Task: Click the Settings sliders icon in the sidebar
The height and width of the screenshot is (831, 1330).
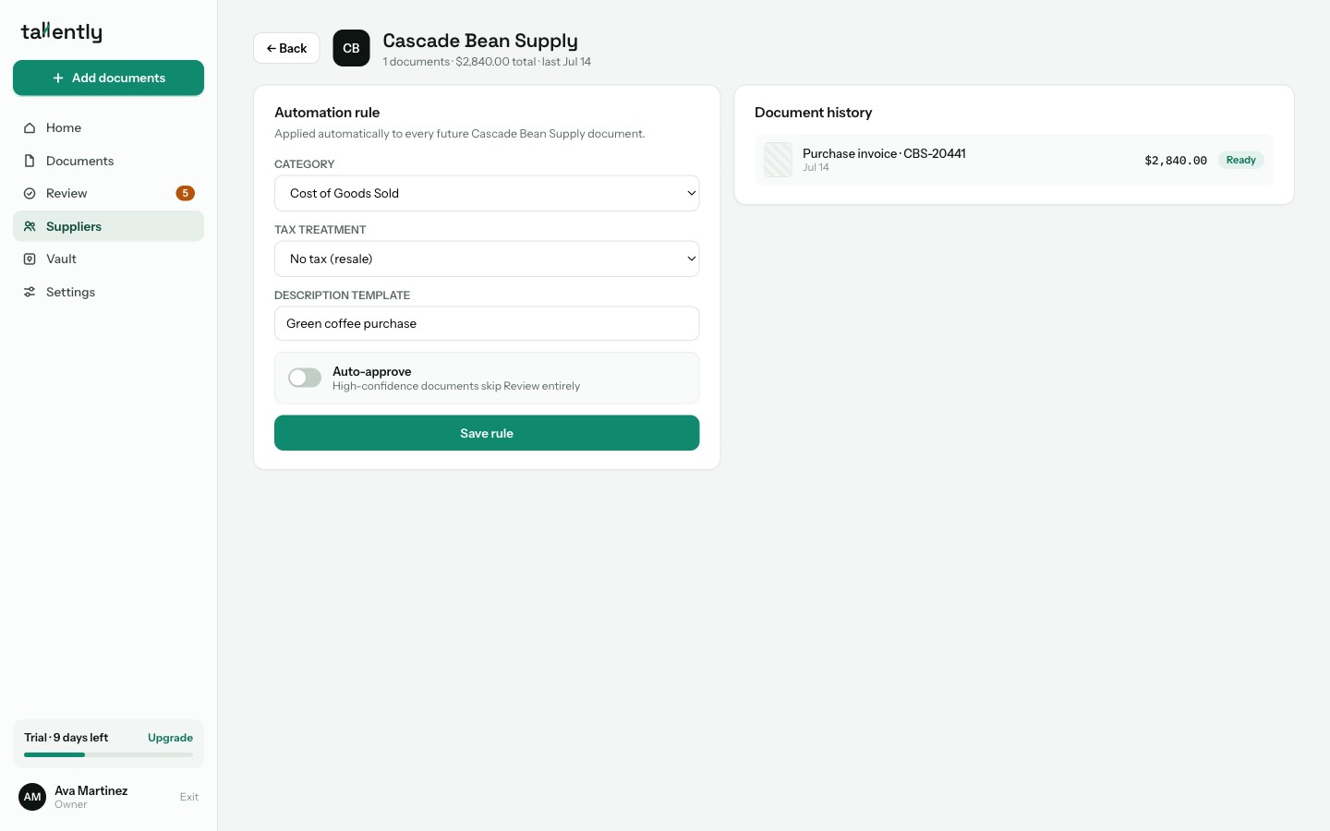Action: pyautogui.click(x=30, y=292)
